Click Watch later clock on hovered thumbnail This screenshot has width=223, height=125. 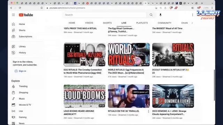point(147,87)
